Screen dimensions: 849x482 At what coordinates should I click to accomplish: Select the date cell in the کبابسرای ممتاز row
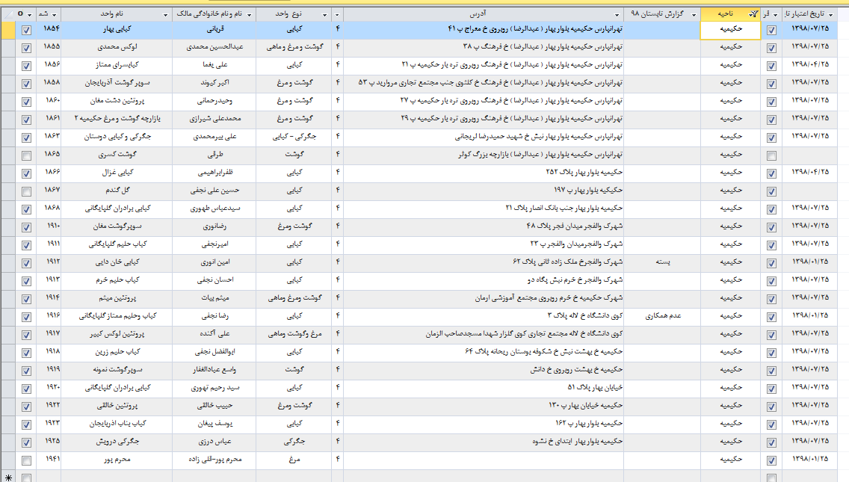tap(810, 65)
